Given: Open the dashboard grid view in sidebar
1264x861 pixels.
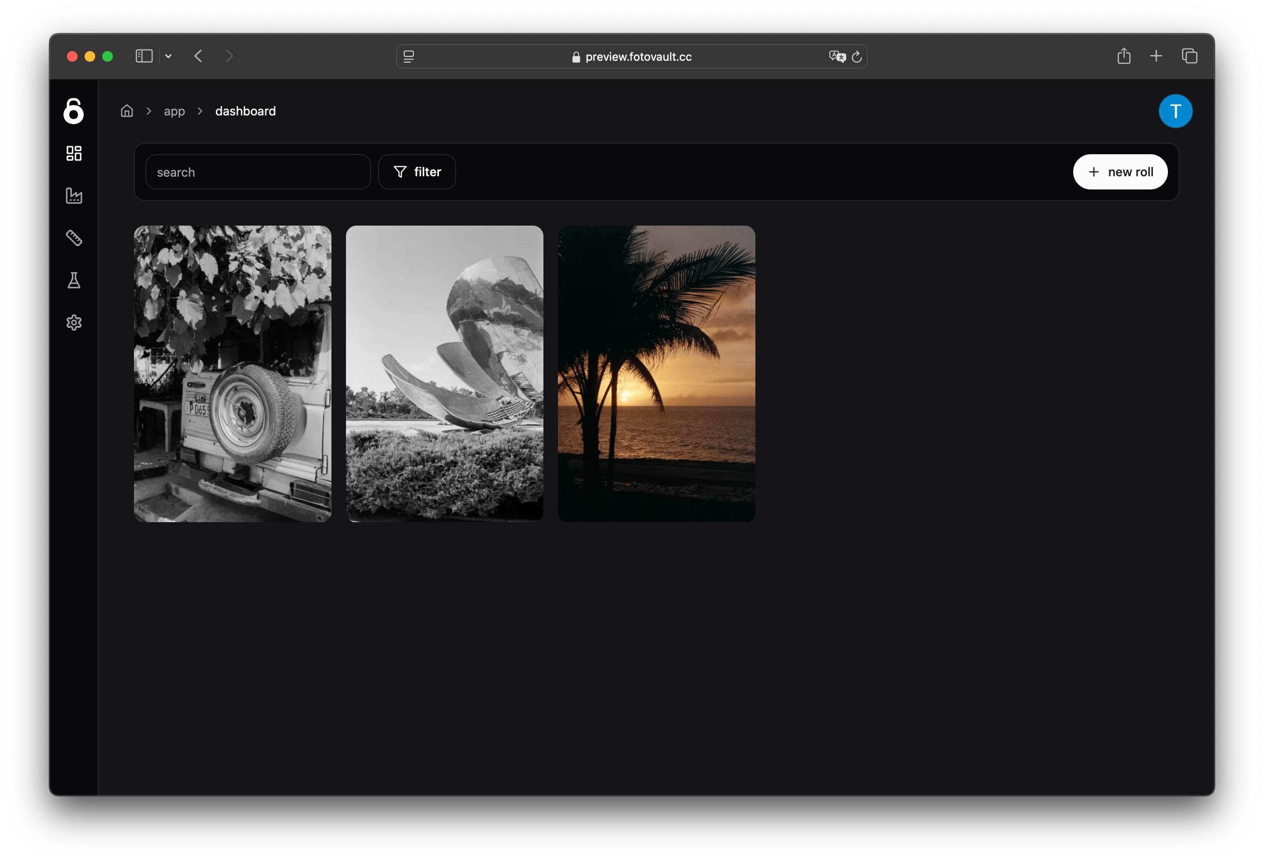Looking at the screenshot, I should [74, 153].
